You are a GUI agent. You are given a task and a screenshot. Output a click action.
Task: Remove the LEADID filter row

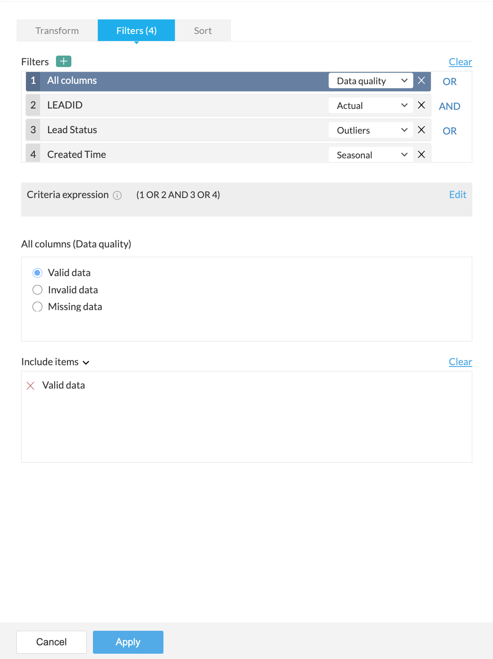[x=421, y=105]
